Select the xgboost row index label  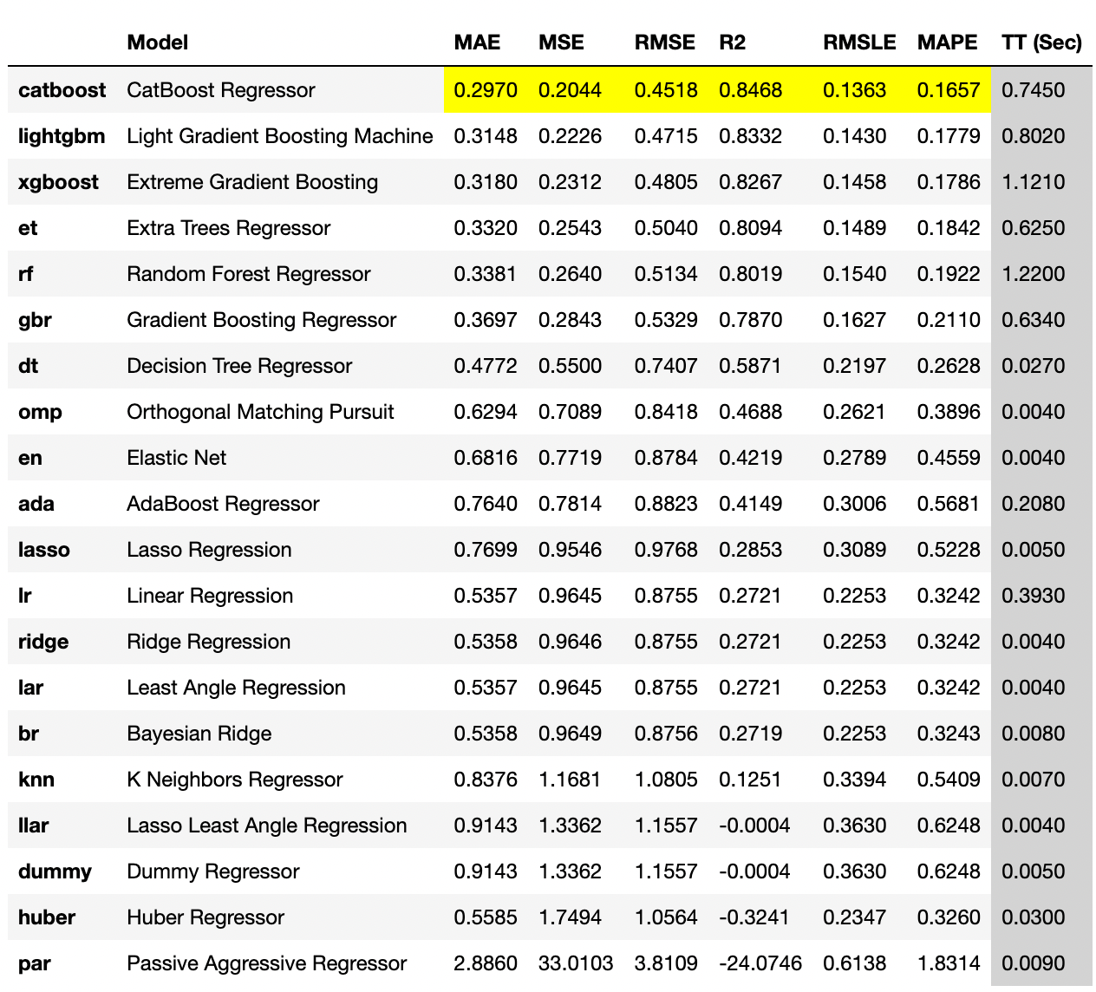pyautogui.click(x=58, y=182)
